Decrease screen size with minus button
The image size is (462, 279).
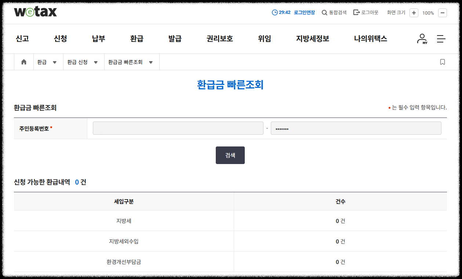443,13
